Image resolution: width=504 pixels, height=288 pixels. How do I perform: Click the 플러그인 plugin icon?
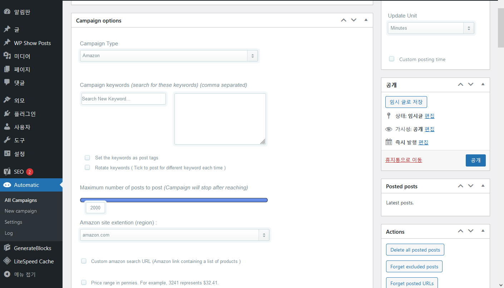(x=7, y=114)
